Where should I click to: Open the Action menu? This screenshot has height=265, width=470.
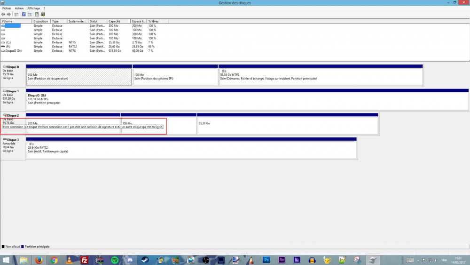click(x=19, y=8)
